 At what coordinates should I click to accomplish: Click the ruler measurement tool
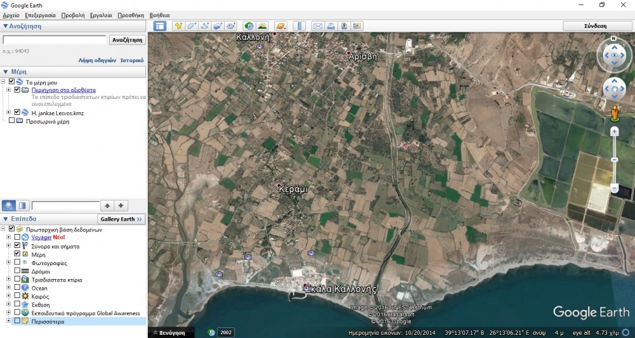300,26
